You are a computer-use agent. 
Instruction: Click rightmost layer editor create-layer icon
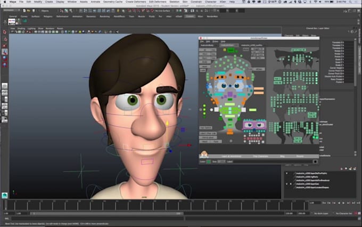coord(355,169)
